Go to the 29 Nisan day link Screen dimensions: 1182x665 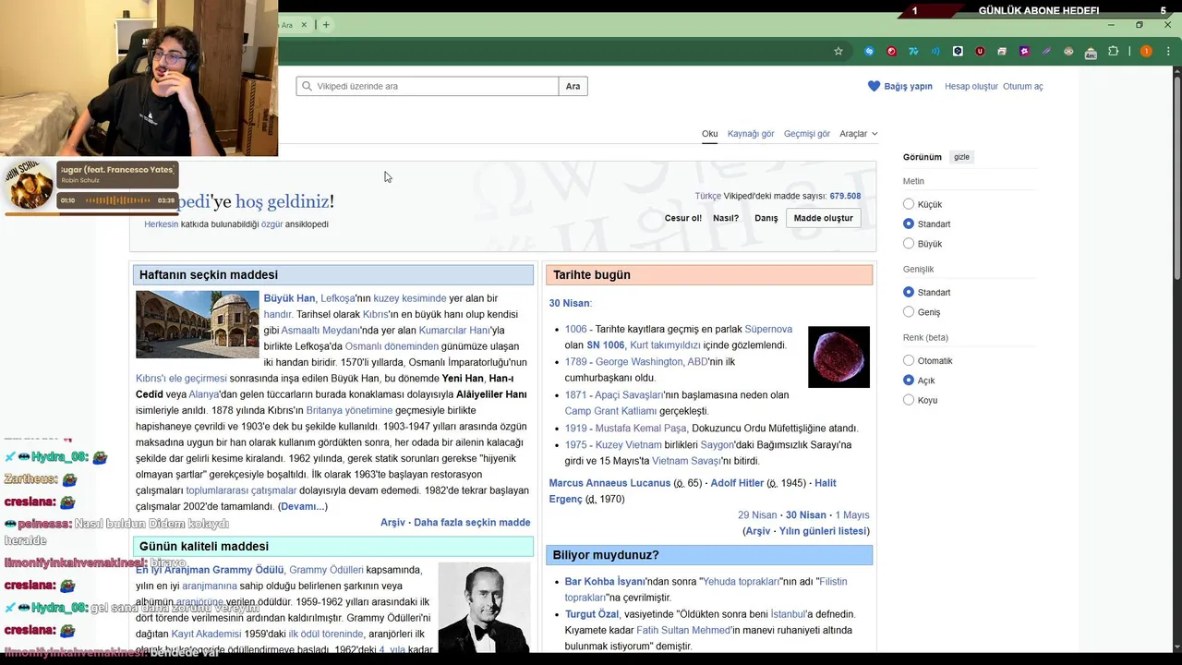coord(757,515)
